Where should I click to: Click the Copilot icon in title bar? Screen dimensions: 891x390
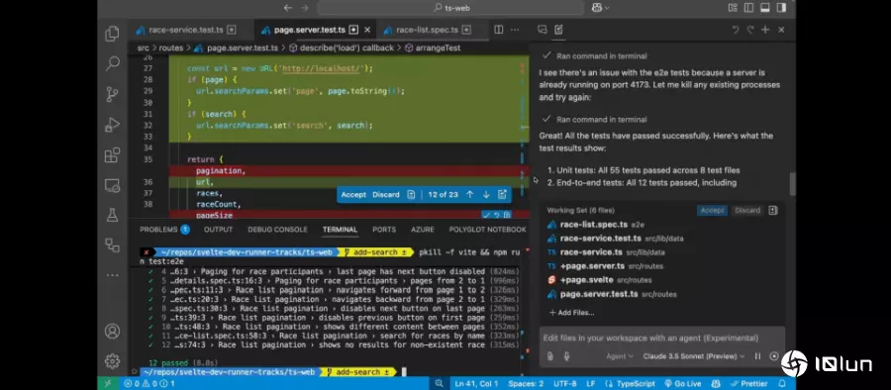coord(597,8)
